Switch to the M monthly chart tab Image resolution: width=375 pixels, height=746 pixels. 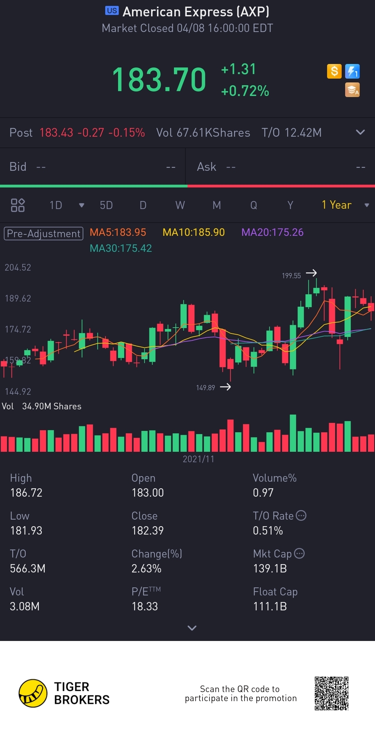[217, 205]
